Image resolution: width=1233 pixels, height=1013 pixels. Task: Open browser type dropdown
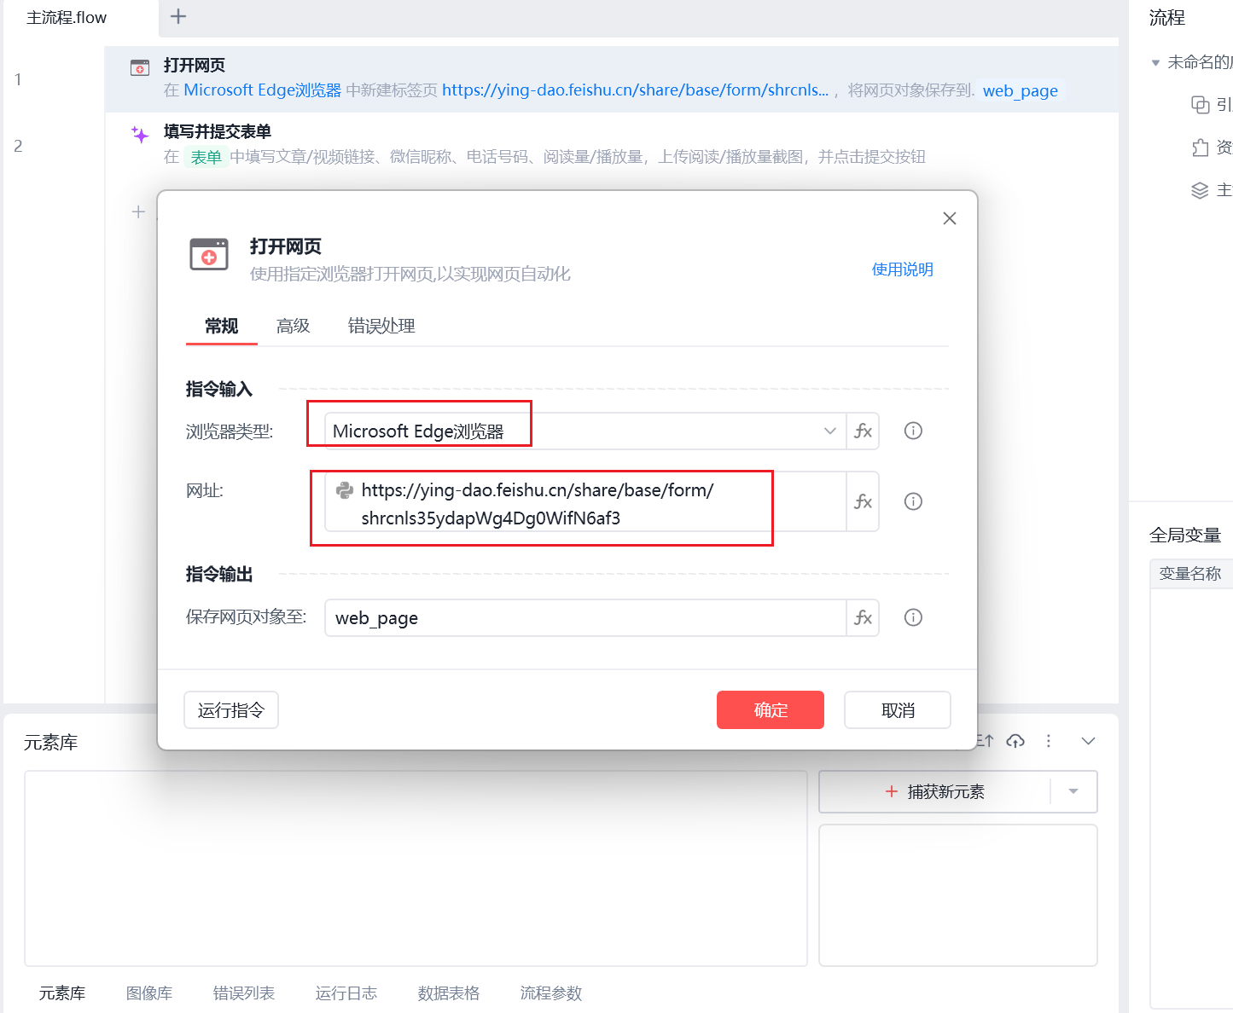coord(829,431)
